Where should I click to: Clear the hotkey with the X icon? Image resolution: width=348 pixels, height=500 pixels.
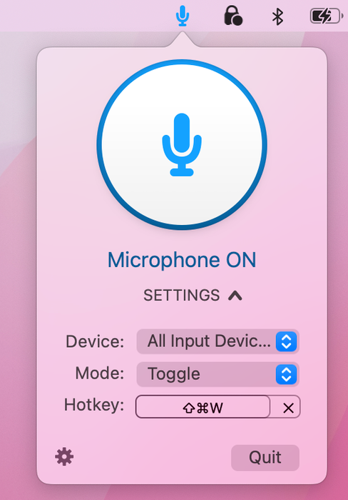(x=288, y=408)
